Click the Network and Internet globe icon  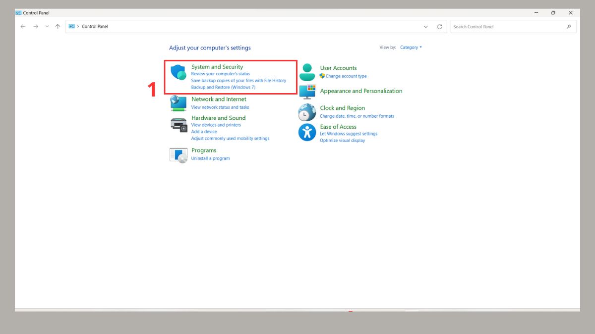tap(178, 103)
